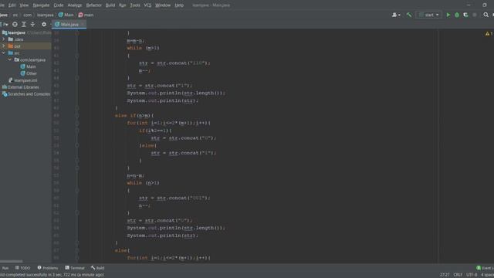The height and width of the screenshot is (278, 494).
Task: Open the Analyze menu
Action: coord(75,5)
